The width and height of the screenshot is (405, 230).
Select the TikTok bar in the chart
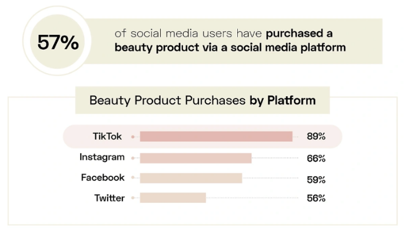coord(216,136)
